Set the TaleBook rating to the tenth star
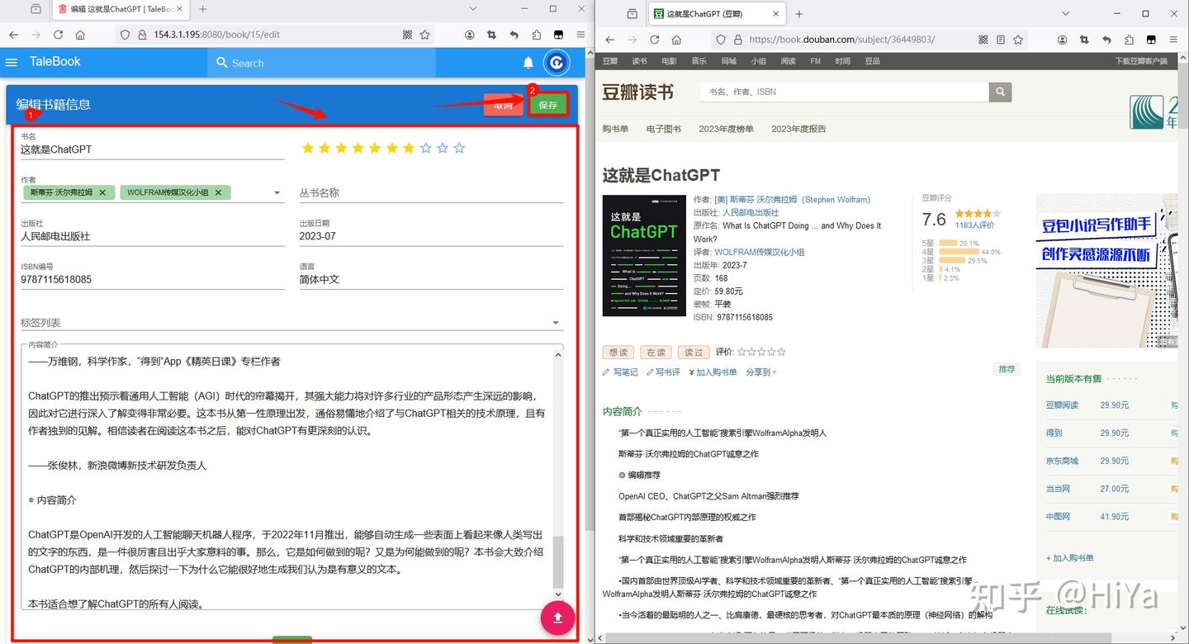Screen dimensions: 1189x644 click(x=460, y=149)
